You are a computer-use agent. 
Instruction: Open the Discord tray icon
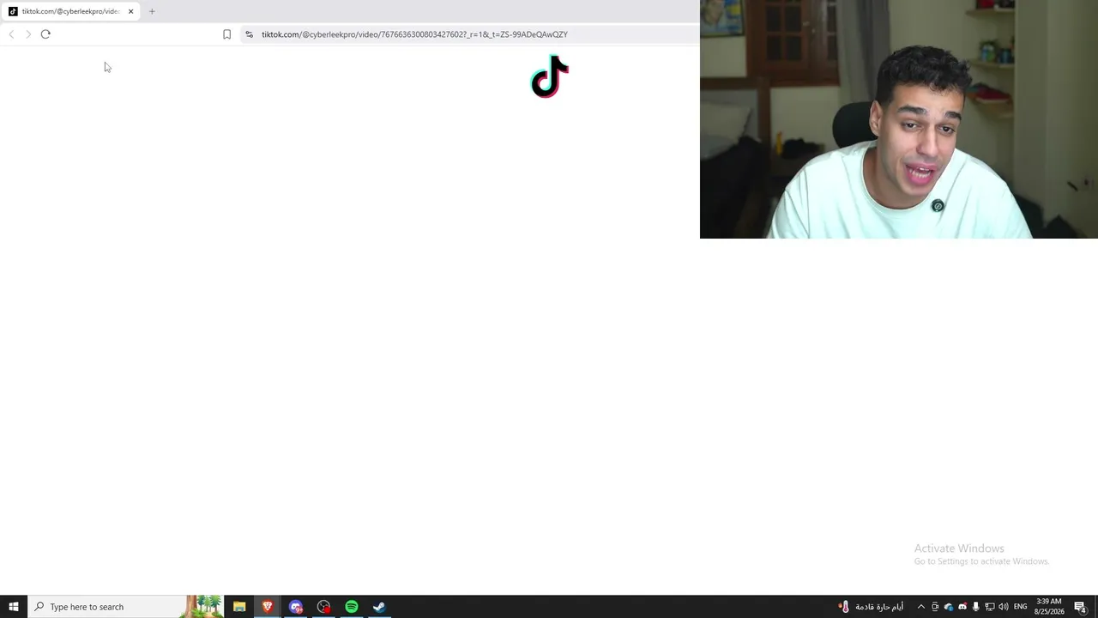962,607
